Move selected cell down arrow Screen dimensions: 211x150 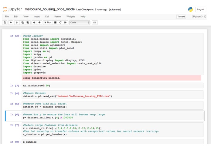coord(39,22)
